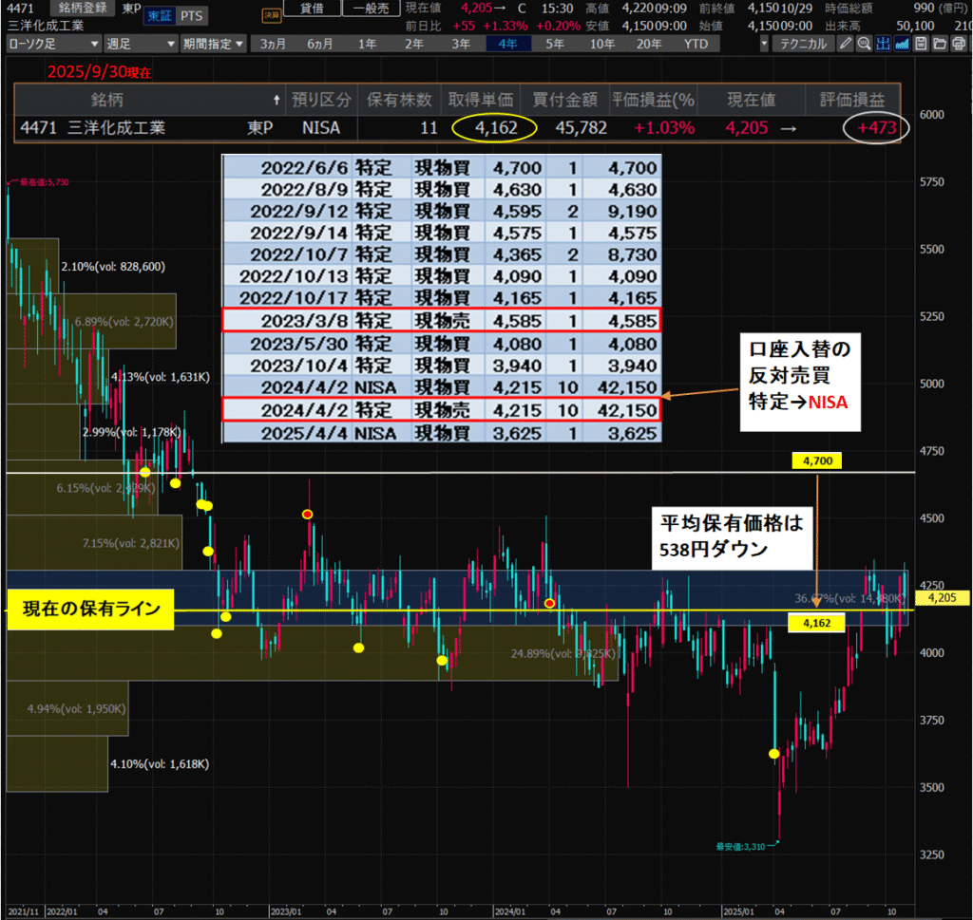Image resolution: width=973 pixels, height=920 pixels.
Task: Click the price-by-volume display icon
Action: pyautogui.click(x=883, y=44)
